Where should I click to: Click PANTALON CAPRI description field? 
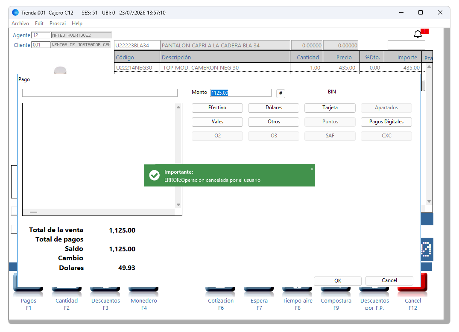[225, 45]
